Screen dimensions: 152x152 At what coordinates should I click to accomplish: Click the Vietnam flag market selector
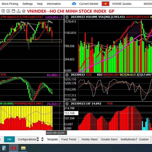pyautogui.click(x=105, y=4)
